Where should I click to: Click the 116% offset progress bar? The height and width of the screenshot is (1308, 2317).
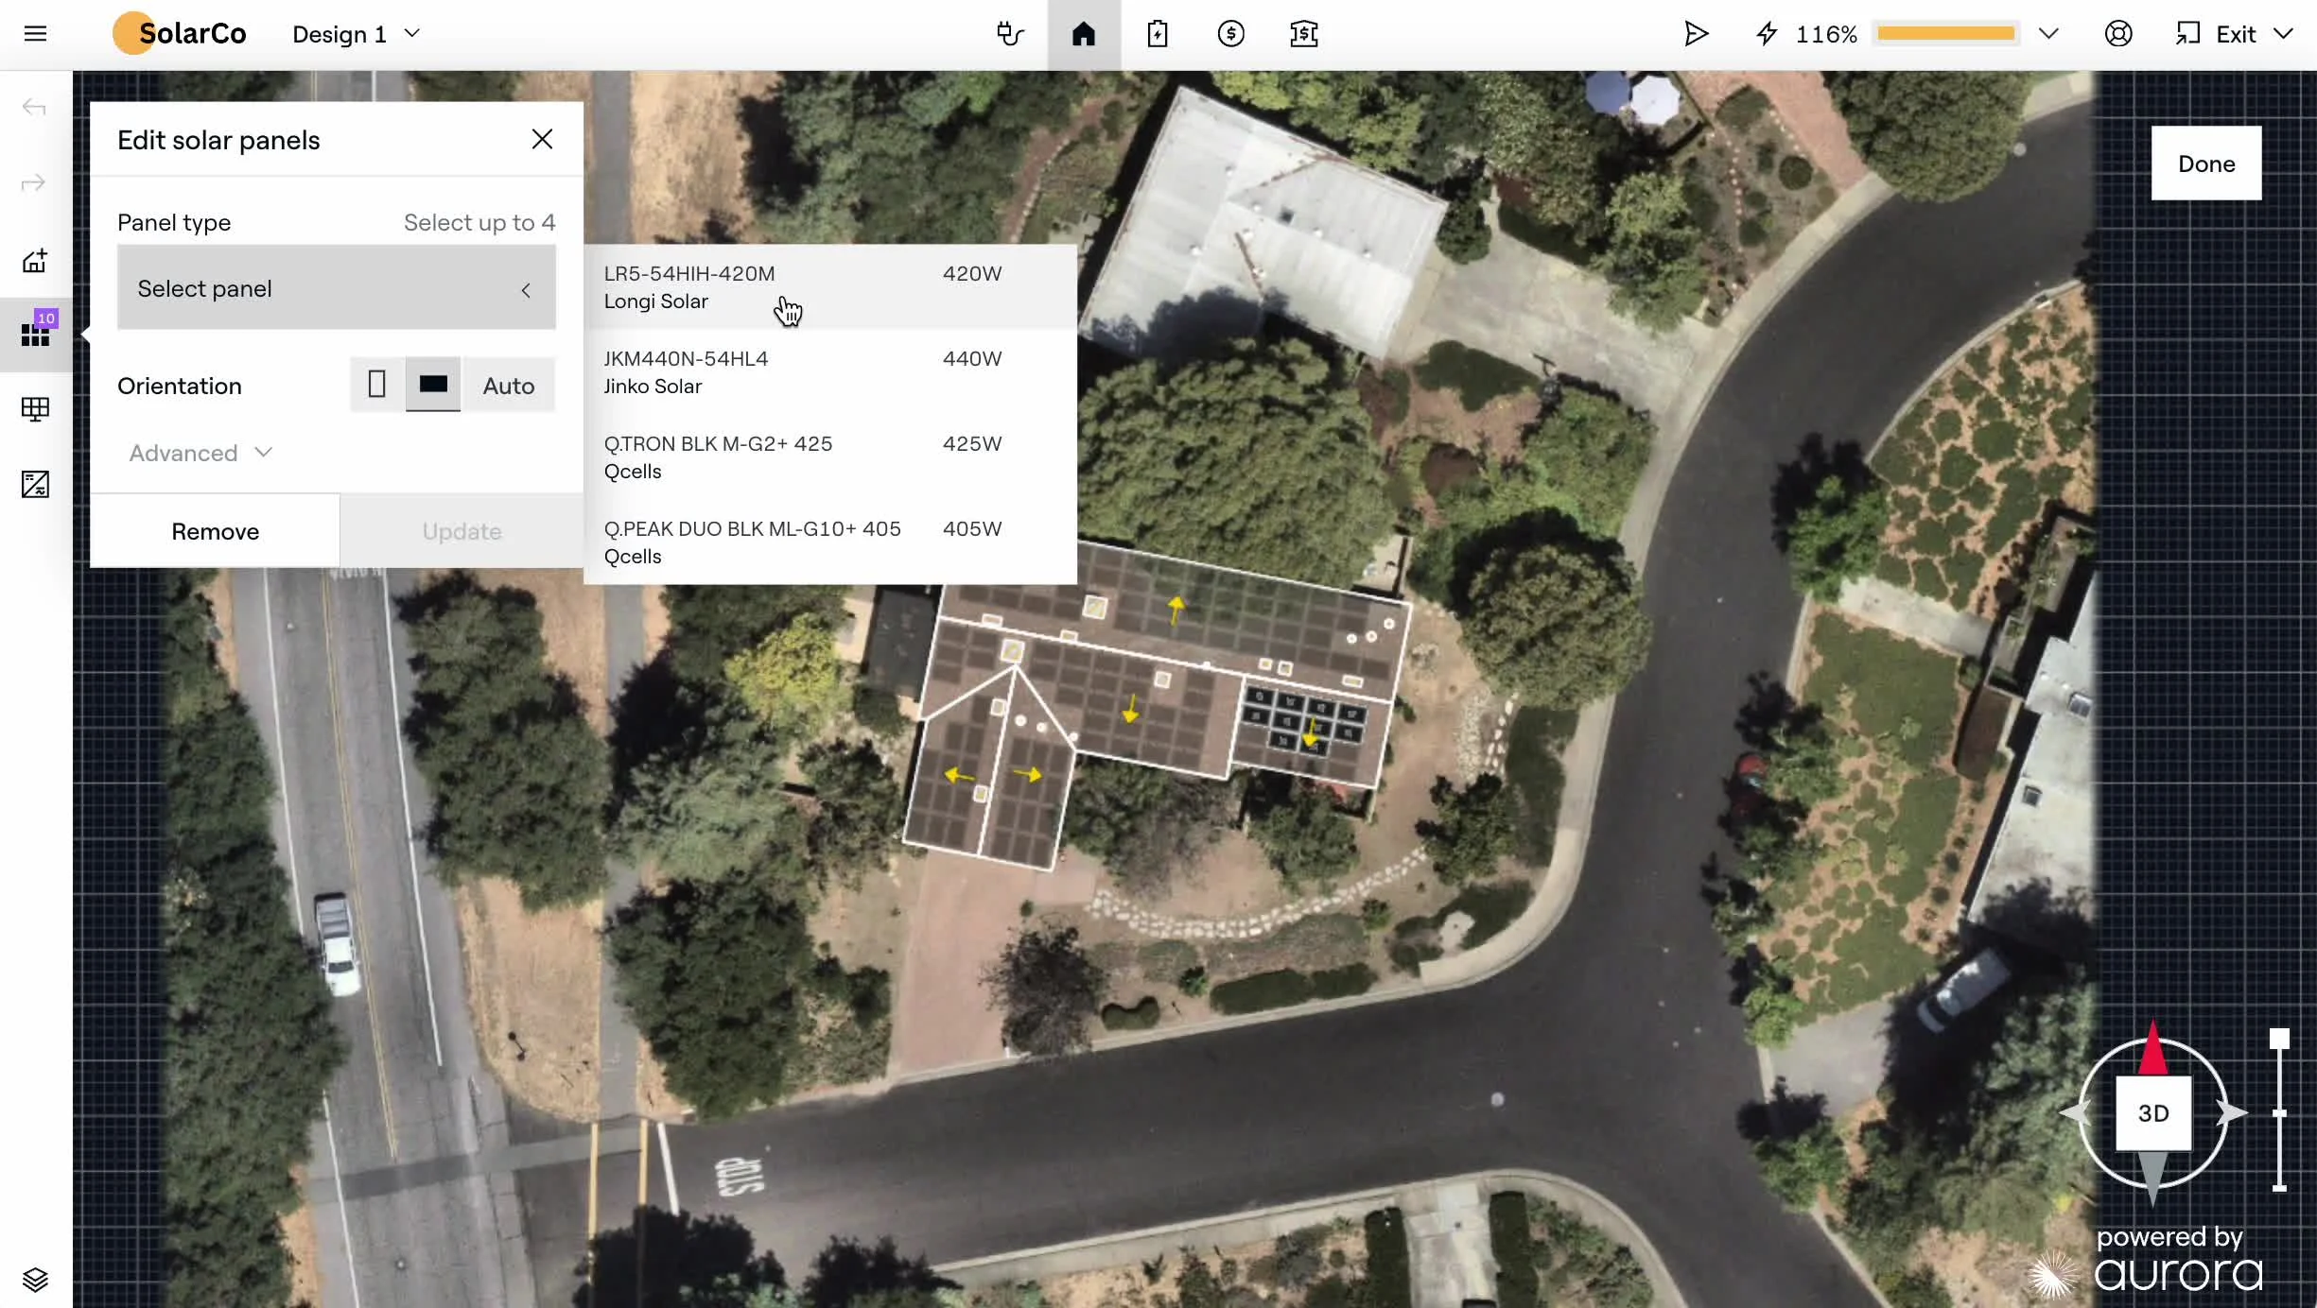[x=1945, y=34]
